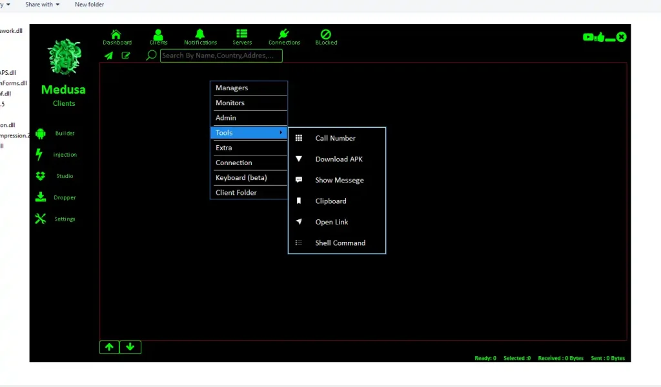Click the Notifications bell icon

pos(200,35)
